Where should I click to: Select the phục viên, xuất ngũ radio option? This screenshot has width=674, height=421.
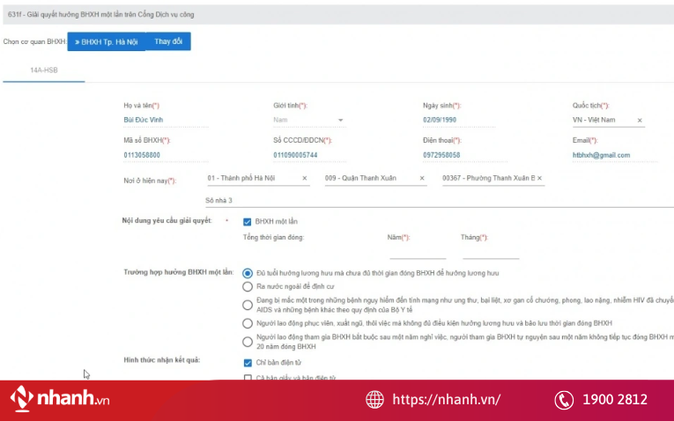point(248,323)
